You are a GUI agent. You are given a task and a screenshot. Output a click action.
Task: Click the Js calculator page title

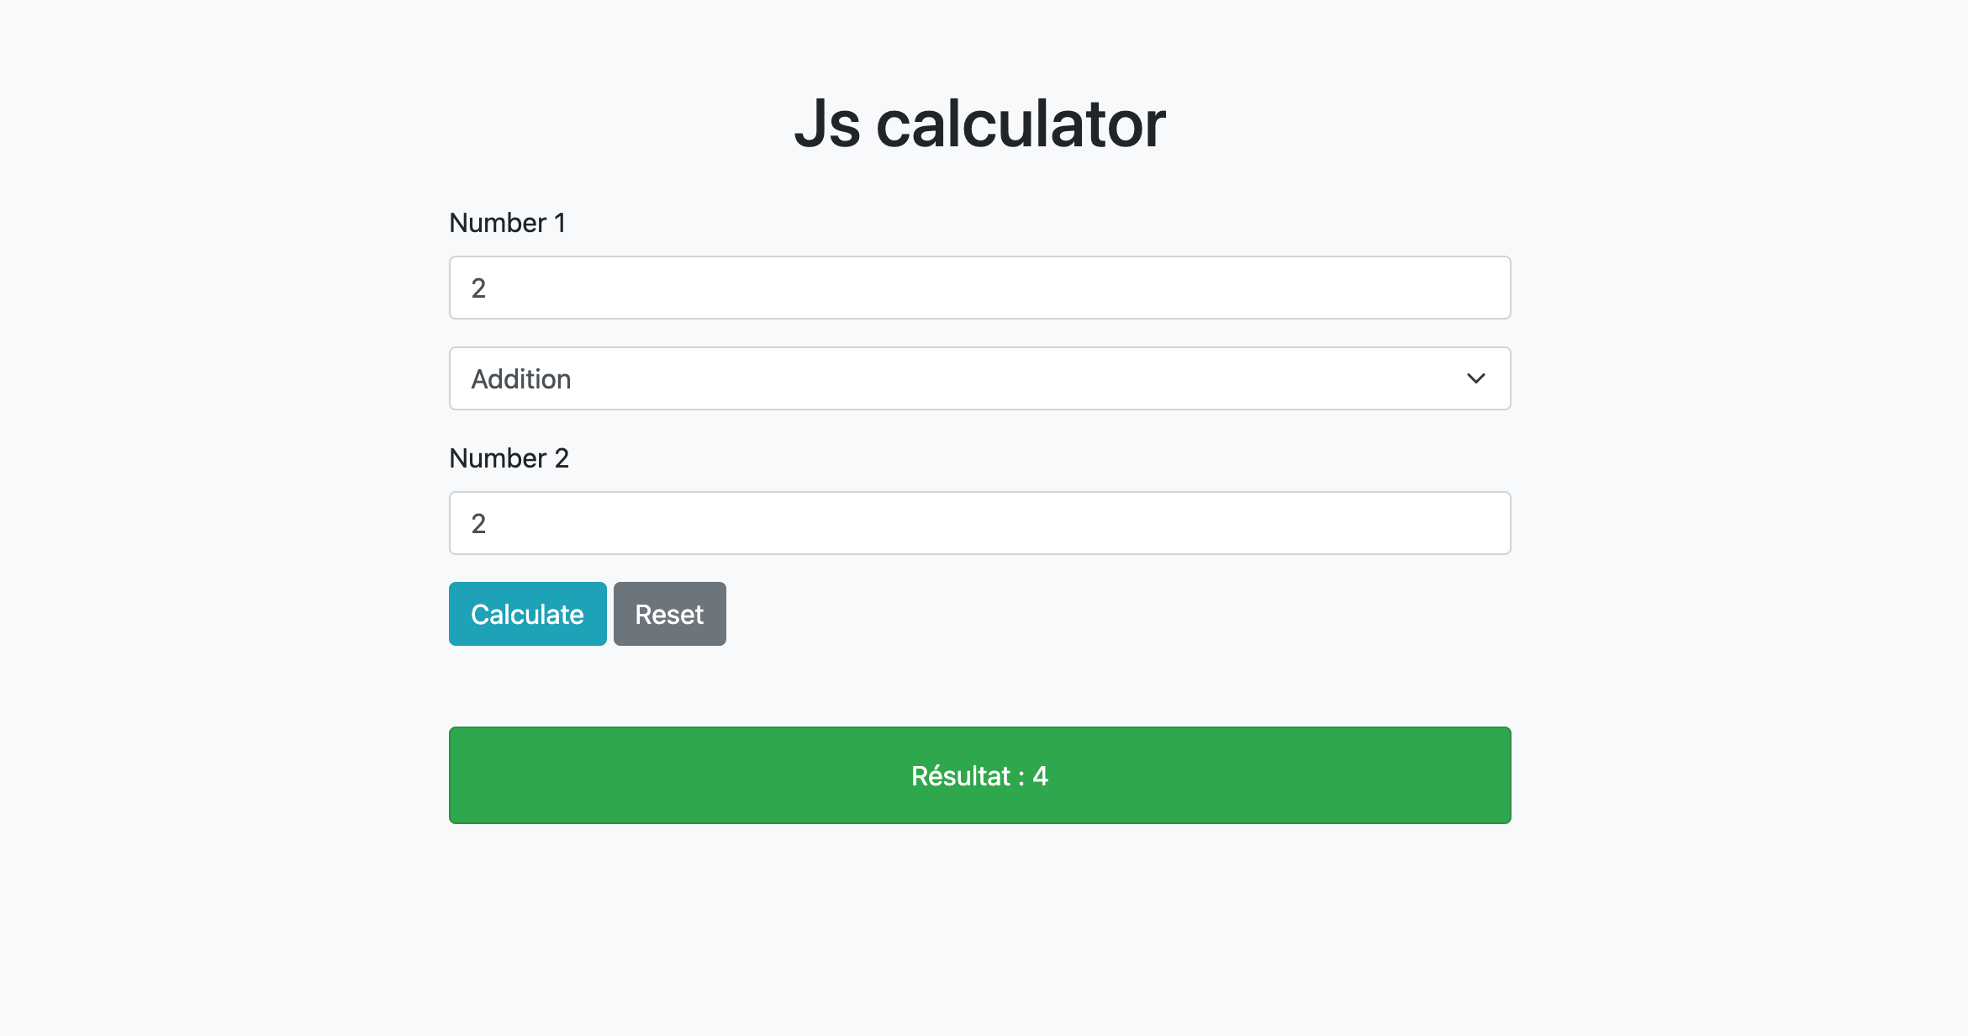tap(980, 122)
